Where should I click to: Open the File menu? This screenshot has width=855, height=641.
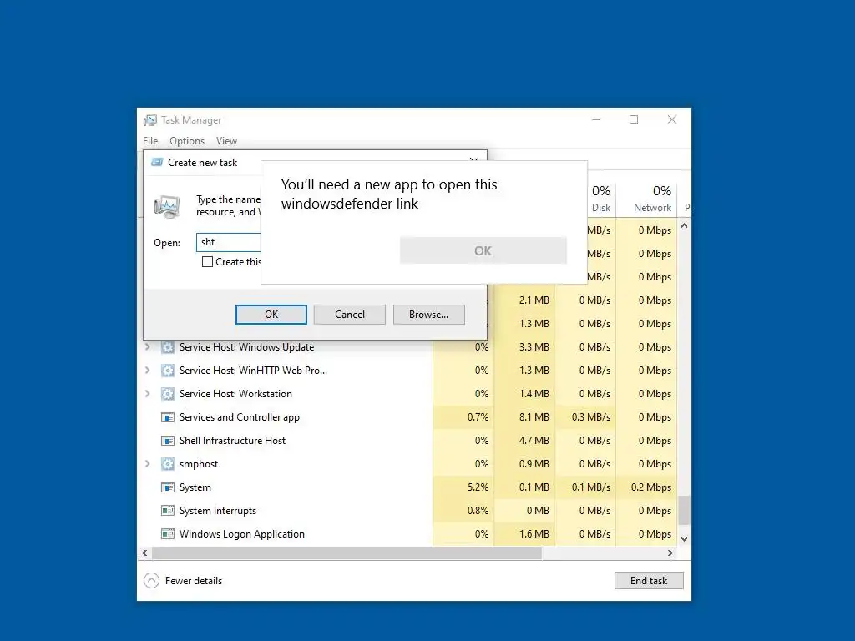point(150,141)
